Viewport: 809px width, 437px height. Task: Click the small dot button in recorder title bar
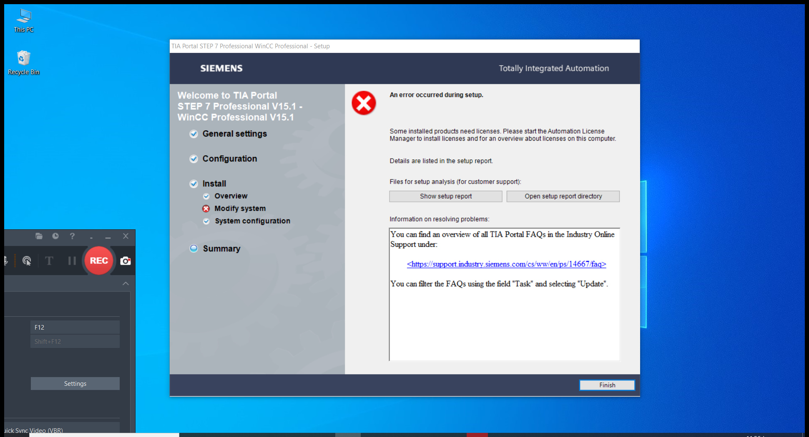coord(91,238)
